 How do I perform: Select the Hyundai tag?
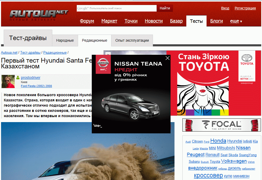point(235,141)
